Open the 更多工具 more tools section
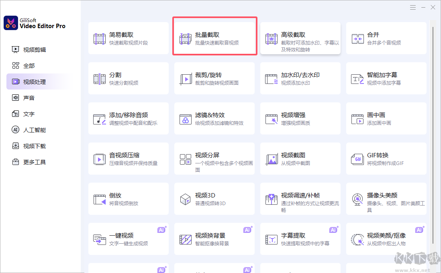This screenshot has width=441, height=273. click(34, 162)
